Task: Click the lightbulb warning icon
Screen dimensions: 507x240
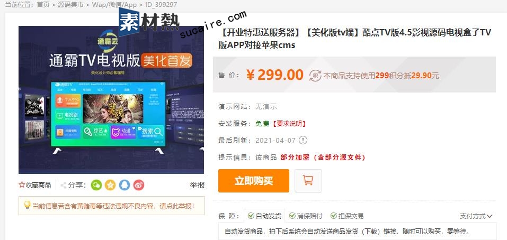Action: (x=28, y=205)
